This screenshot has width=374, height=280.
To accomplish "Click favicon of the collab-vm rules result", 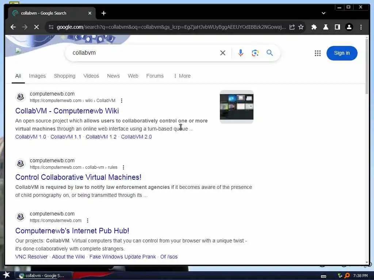I will 20,164.
